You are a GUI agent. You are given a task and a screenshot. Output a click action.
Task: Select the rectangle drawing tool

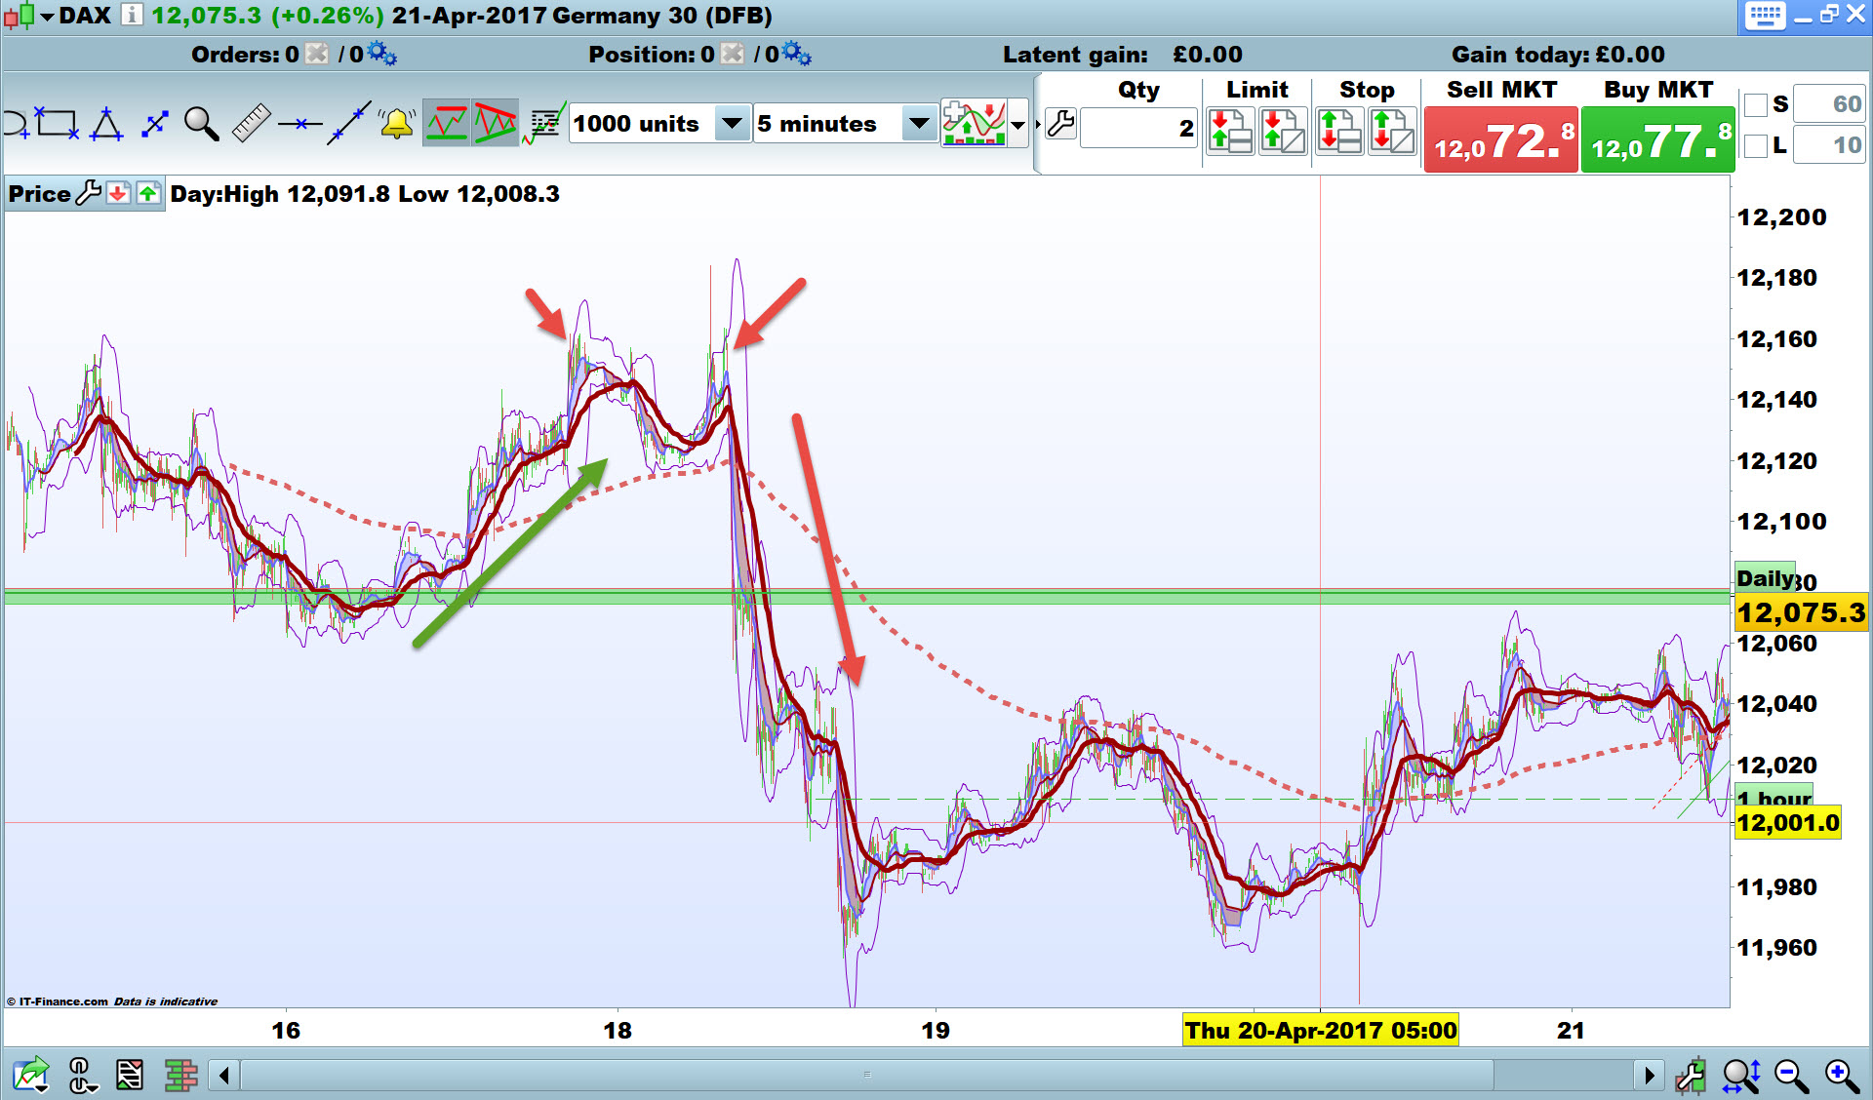click(x=57, y=124)
